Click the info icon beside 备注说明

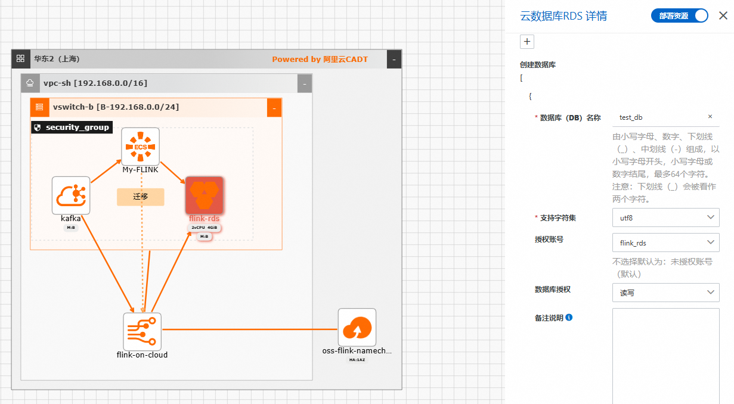tap(569, 318)
